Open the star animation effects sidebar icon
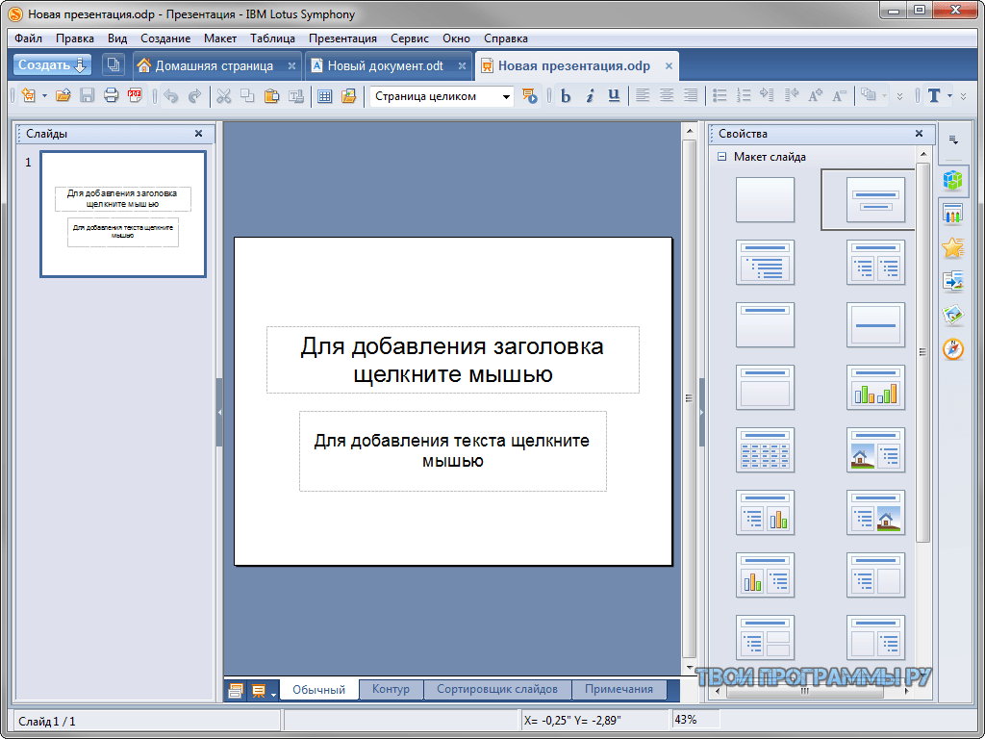The height and width of the screenshot is (739, 985). 953,248
